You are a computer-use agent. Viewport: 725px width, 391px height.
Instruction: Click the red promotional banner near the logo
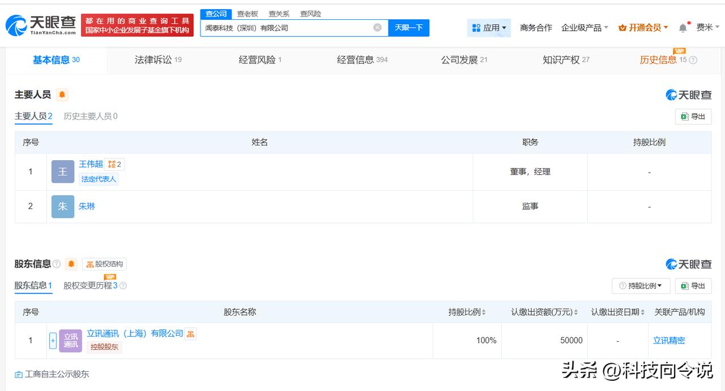[137, 25]
